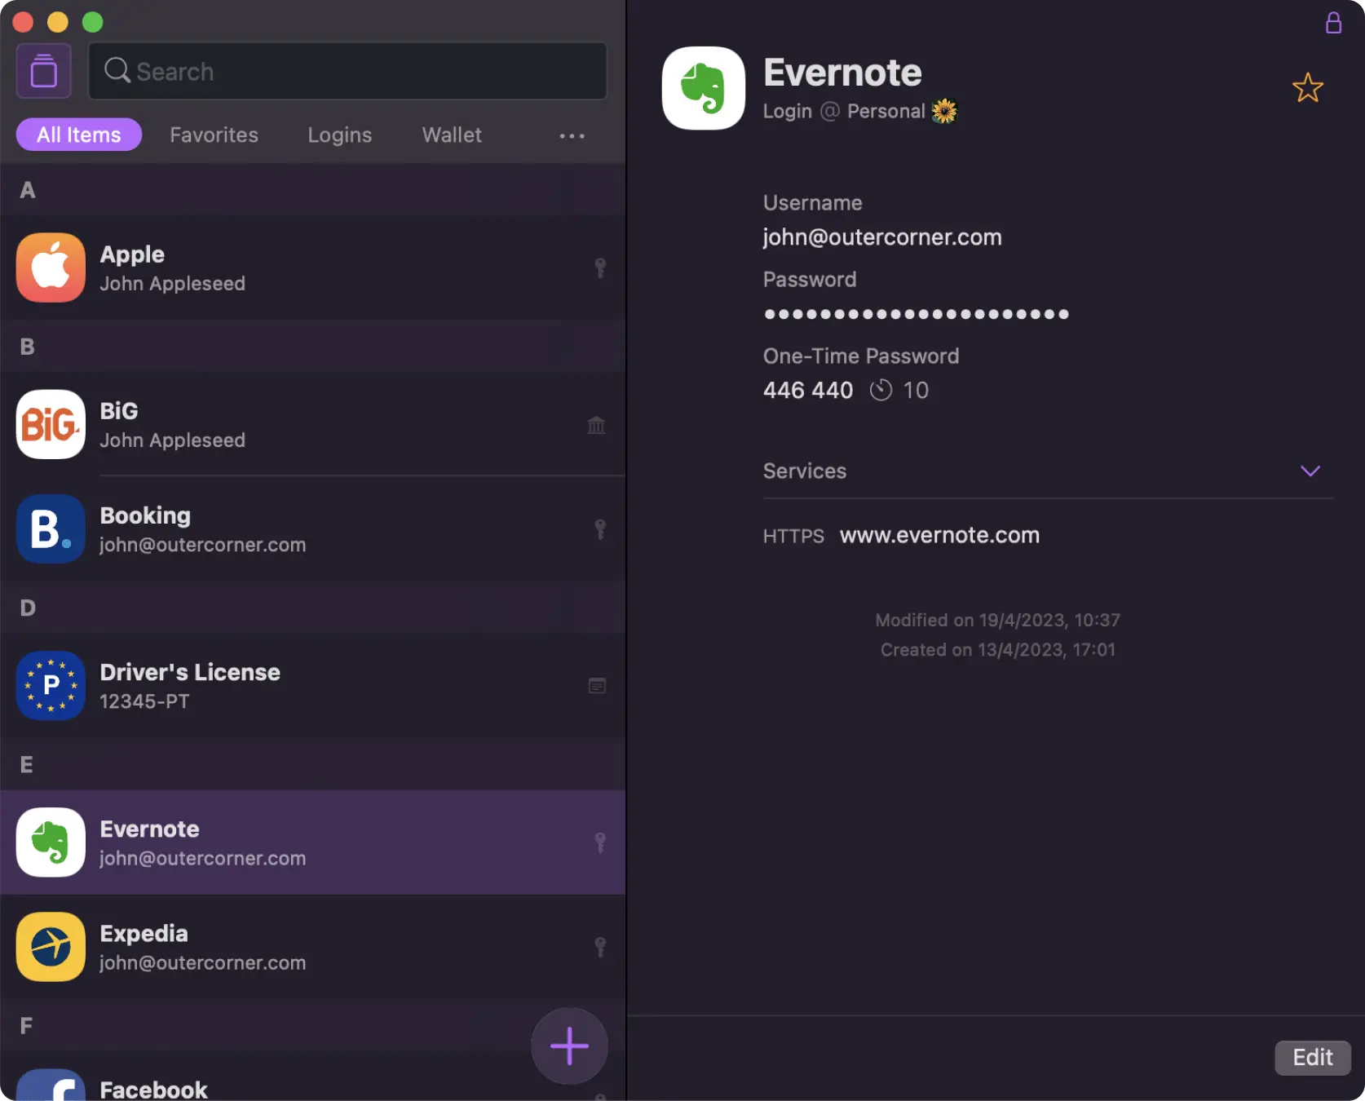1365x1101 pixels.
Task: Select the Expedia list item title
Action: point(144,933)
